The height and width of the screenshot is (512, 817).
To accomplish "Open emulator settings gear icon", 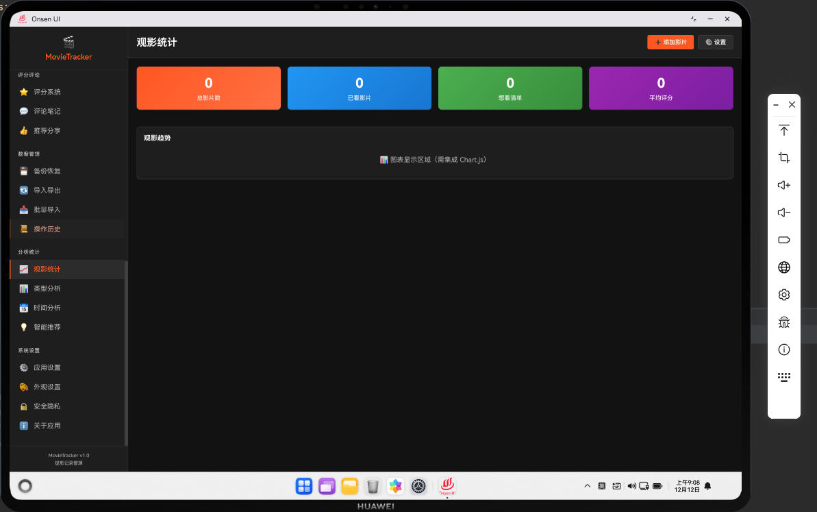I will [x=783, y=295].
